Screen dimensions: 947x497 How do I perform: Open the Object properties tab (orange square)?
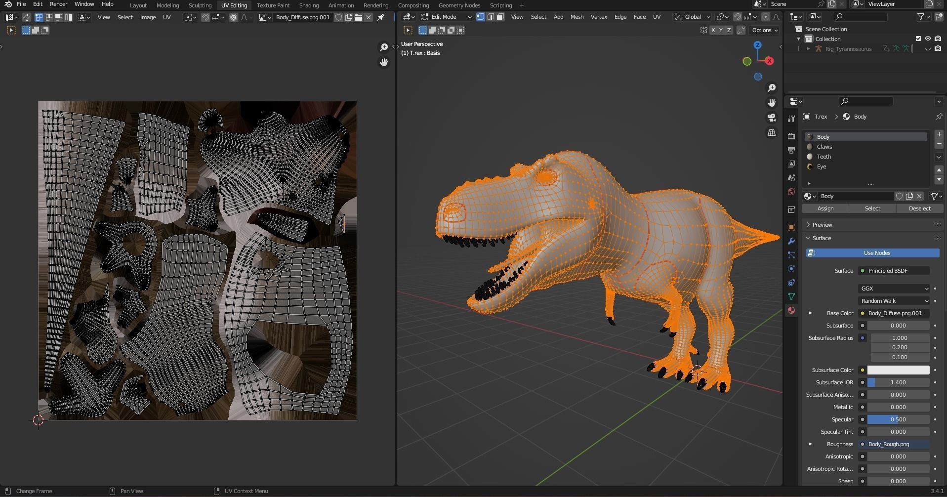click(791, 227)
